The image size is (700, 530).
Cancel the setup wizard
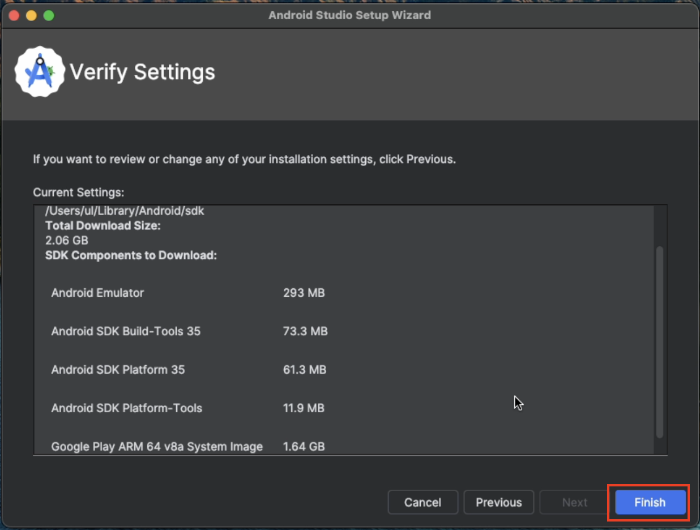(x=422, y=502)
